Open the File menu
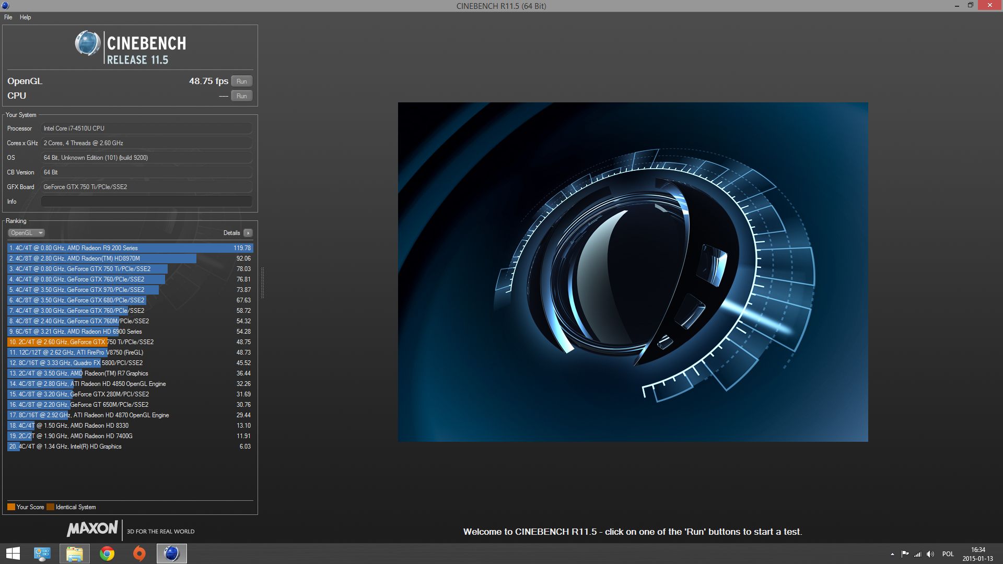Image resolution: width=1003 pixels, height=564 pixels. (x=8, y=17)
